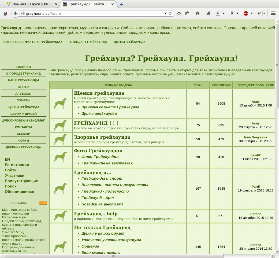
Task: Close the Грейхаунд? tab
Action: point(113,4)
